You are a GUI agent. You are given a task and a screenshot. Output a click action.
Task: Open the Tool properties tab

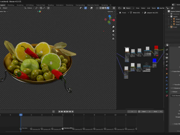[167, 49]
